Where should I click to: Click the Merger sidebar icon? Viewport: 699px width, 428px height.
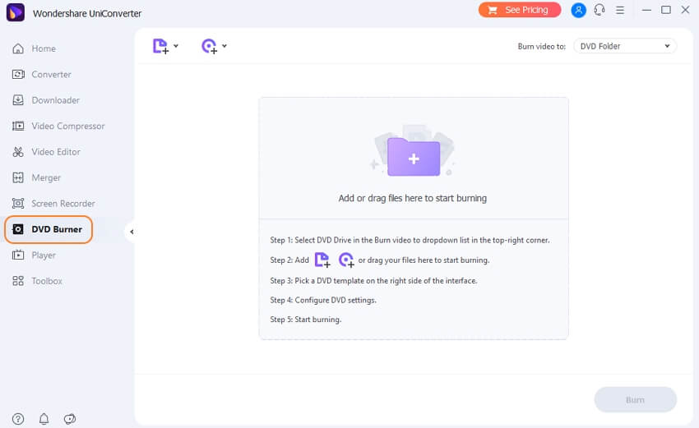pos(18,177)
